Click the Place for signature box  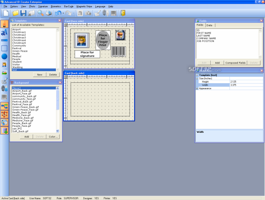click(x=87, y=54)
